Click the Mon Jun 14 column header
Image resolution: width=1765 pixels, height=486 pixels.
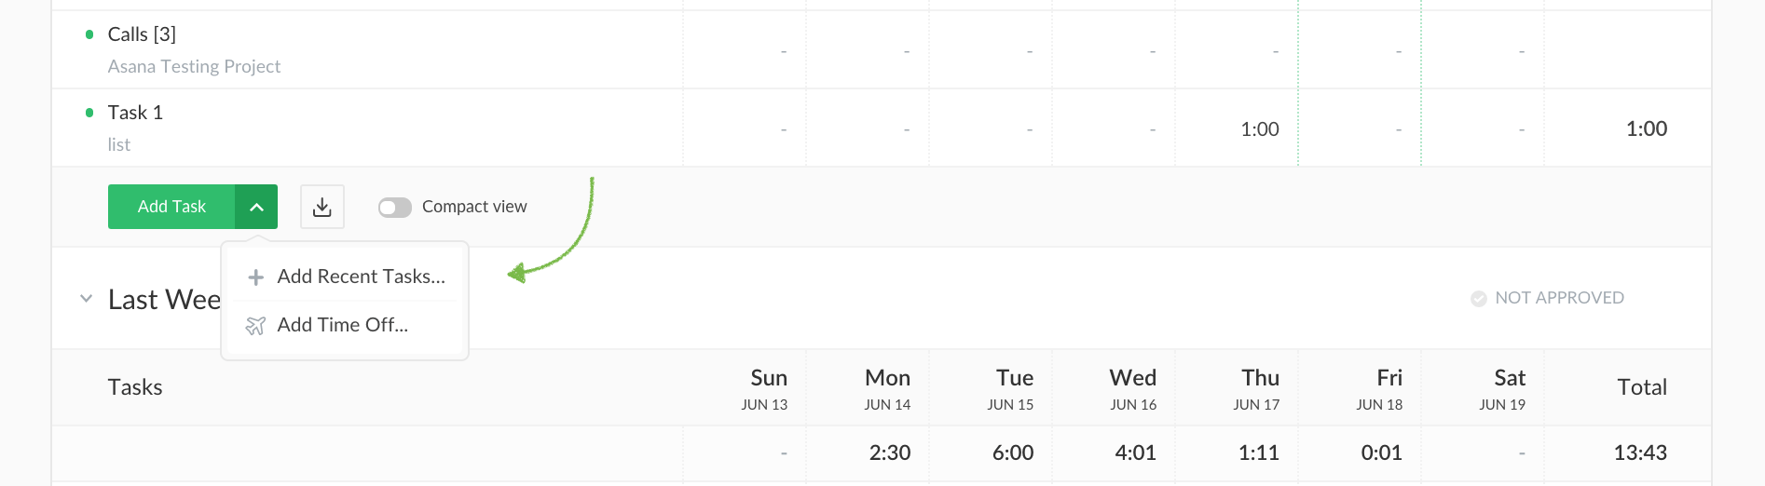pos(886,387)
